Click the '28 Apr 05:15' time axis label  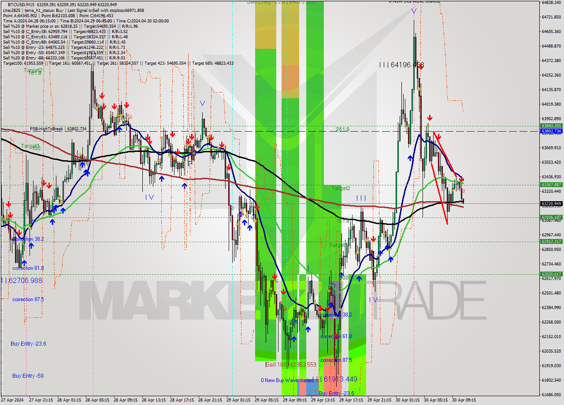[96, 400]
